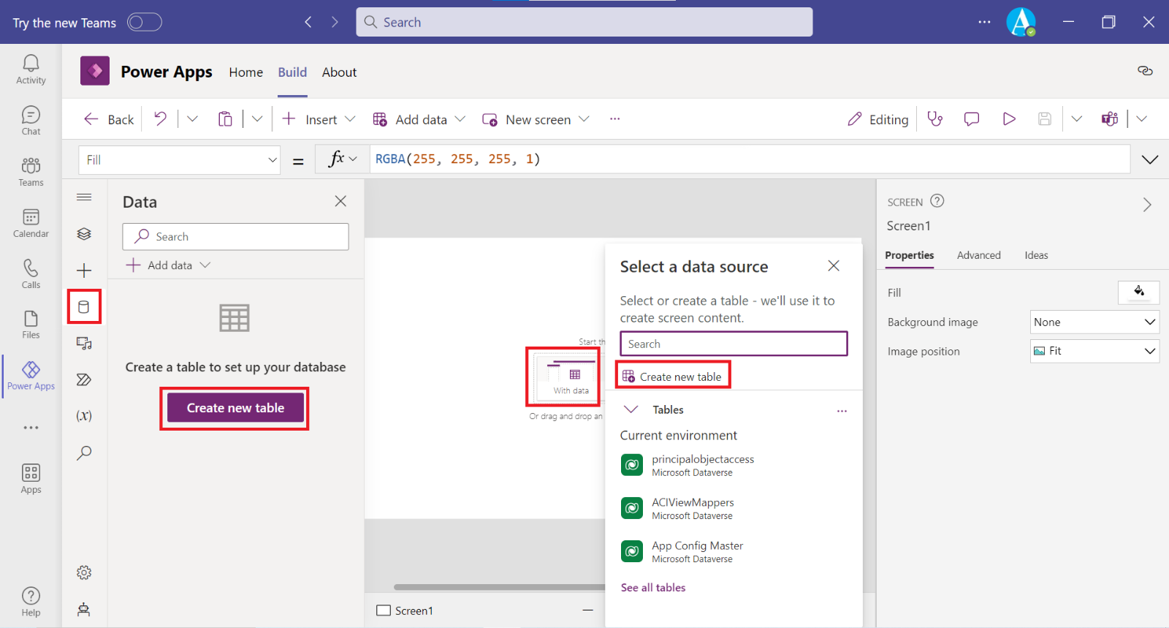This screenshot has height=628, width=1169.
Task: Click the purple Create new table button
Action: click(x=235, y=408)
